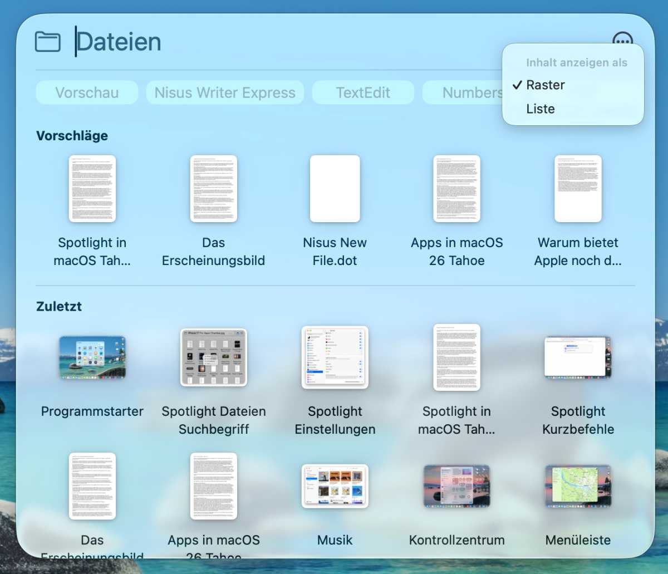Switch content display to Liste
This screenshot has width=668, height=574.
pos(540,109)
